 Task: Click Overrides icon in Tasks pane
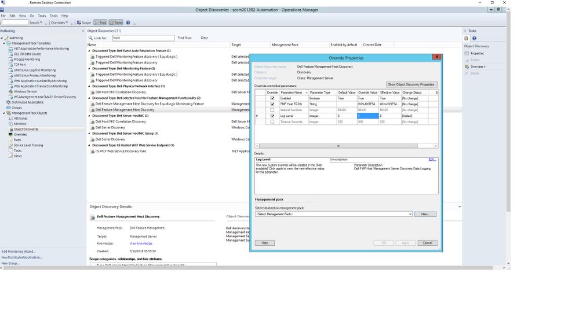coord(467,67)
